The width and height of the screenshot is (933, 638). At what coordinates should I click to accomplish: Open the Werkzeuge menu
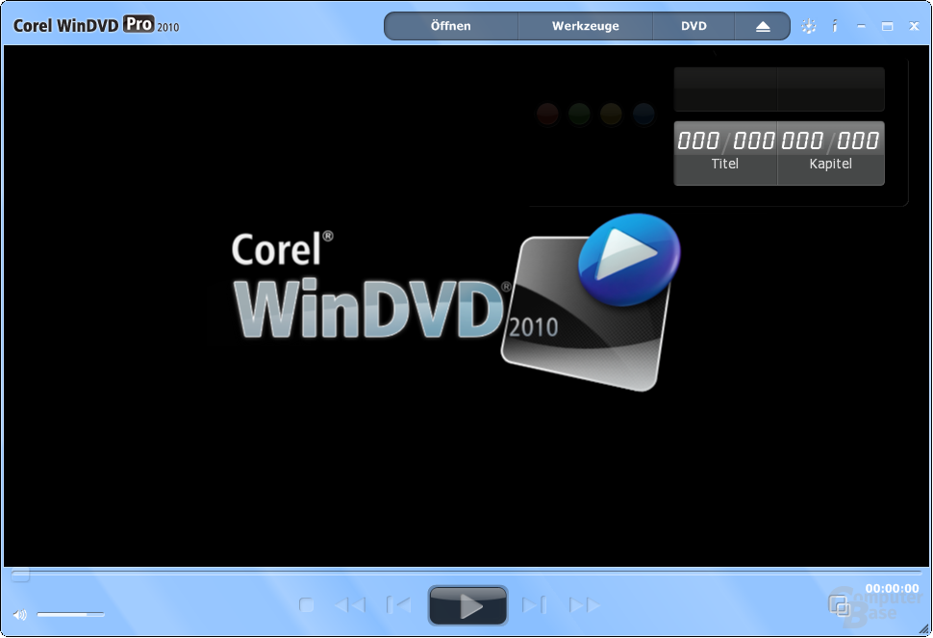[x=586, y=26]
